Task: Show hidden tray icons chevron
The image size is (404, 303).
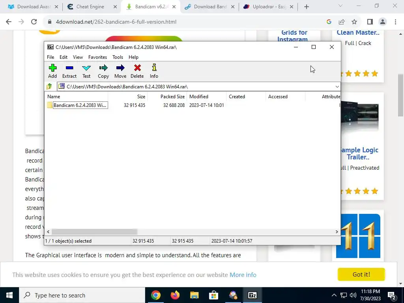Action: pos(334,295)
